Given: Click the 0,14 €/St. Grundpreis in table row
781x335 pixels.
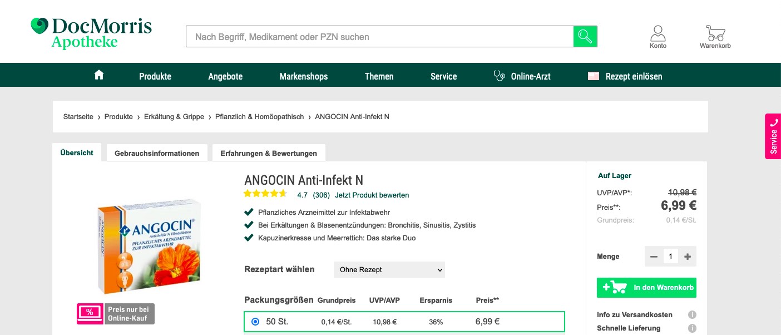Looking at the screenshot, I should tap(337, 322).
